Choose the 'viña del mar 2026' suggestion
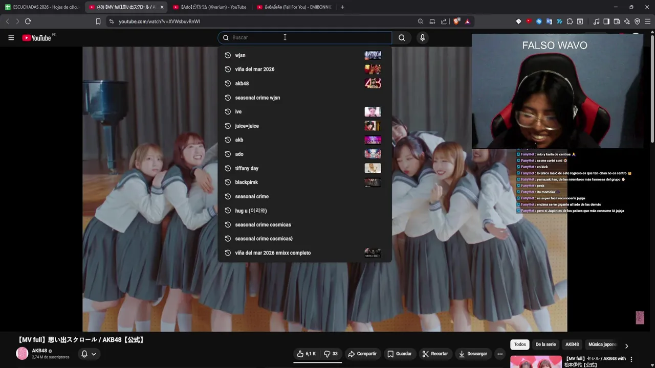Viewport: 655px width, 368px height. pos(304,69)
